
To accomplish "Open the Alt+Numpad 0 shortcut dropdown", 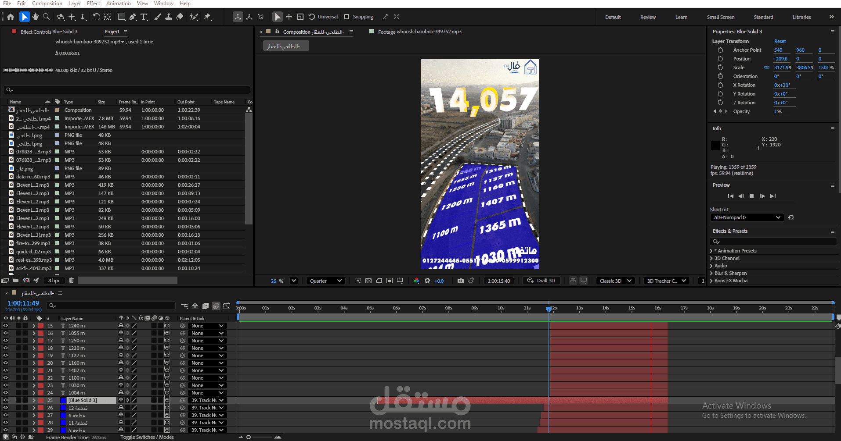I will pos(747,218).
